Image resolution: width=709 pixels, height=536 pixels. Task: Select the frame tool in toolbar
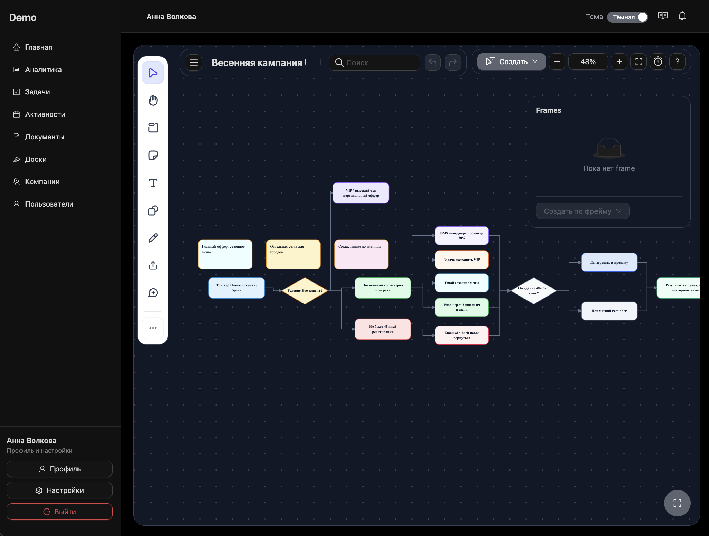pyautogui.click(x=153, y=128)
